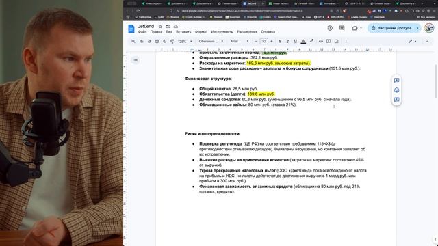Toggle underline formatting
The height and width of the screenshot is (246, 438).
click(x=295, y=41)
